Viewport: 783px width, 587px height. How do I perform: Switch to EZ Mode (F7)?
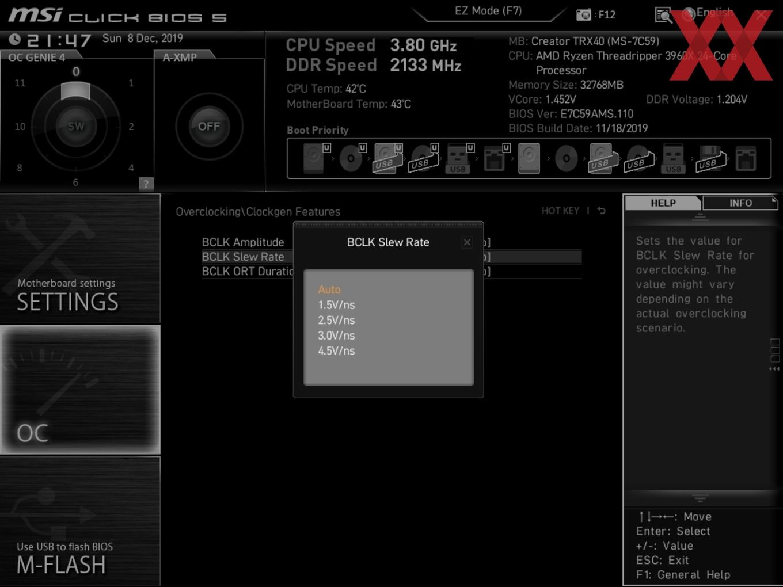point(488,11)
